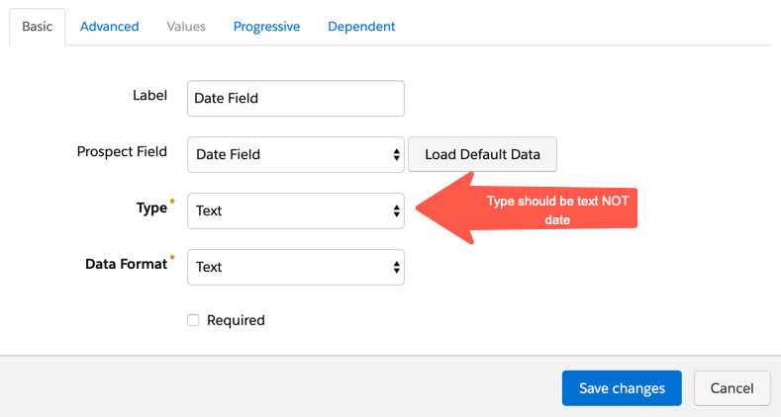This screenshot has width=781, height=417.
Task: Open the Data Format dropdown
Action: tap(287, 267)
